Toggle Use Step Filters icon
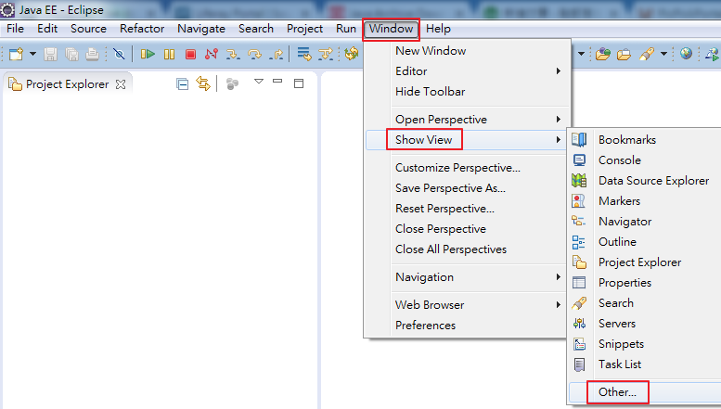 click(326, 54)
